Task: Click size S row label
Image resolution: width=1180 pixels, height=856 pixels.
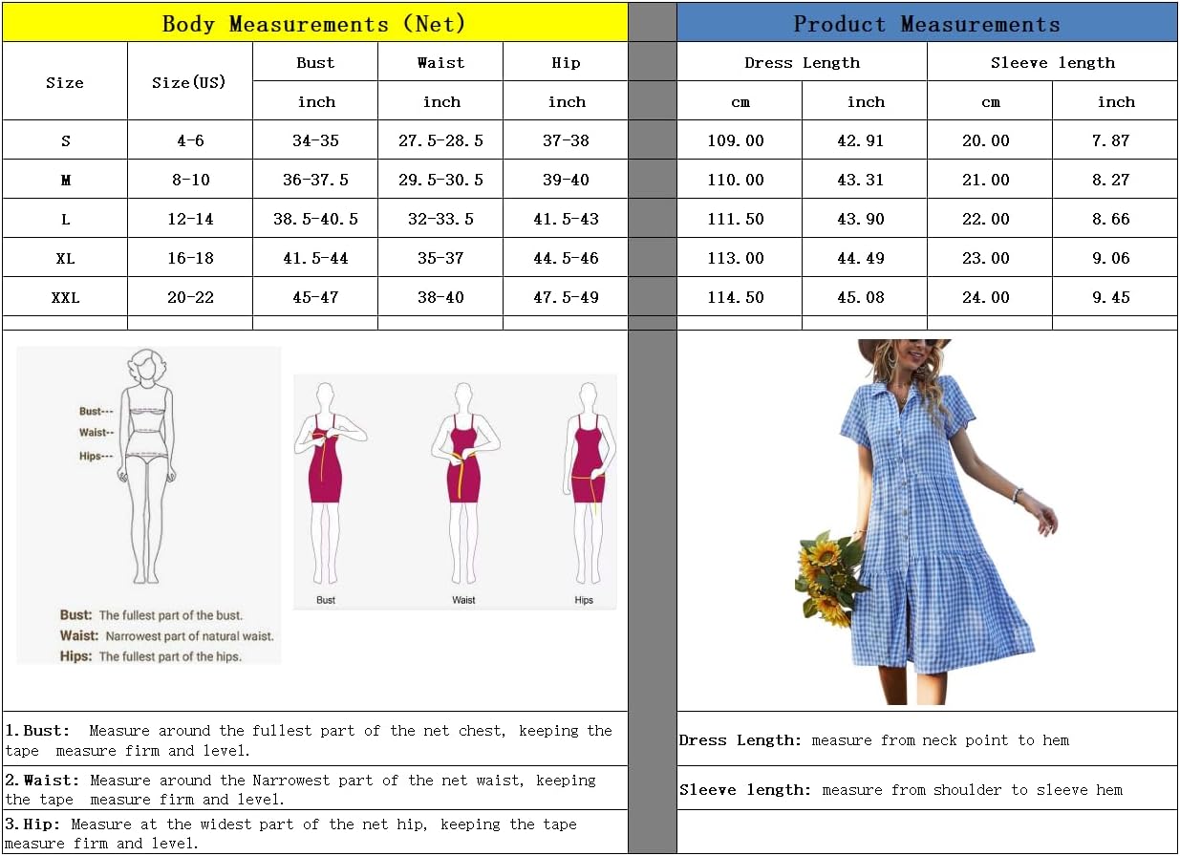Action: coord(65,140)
